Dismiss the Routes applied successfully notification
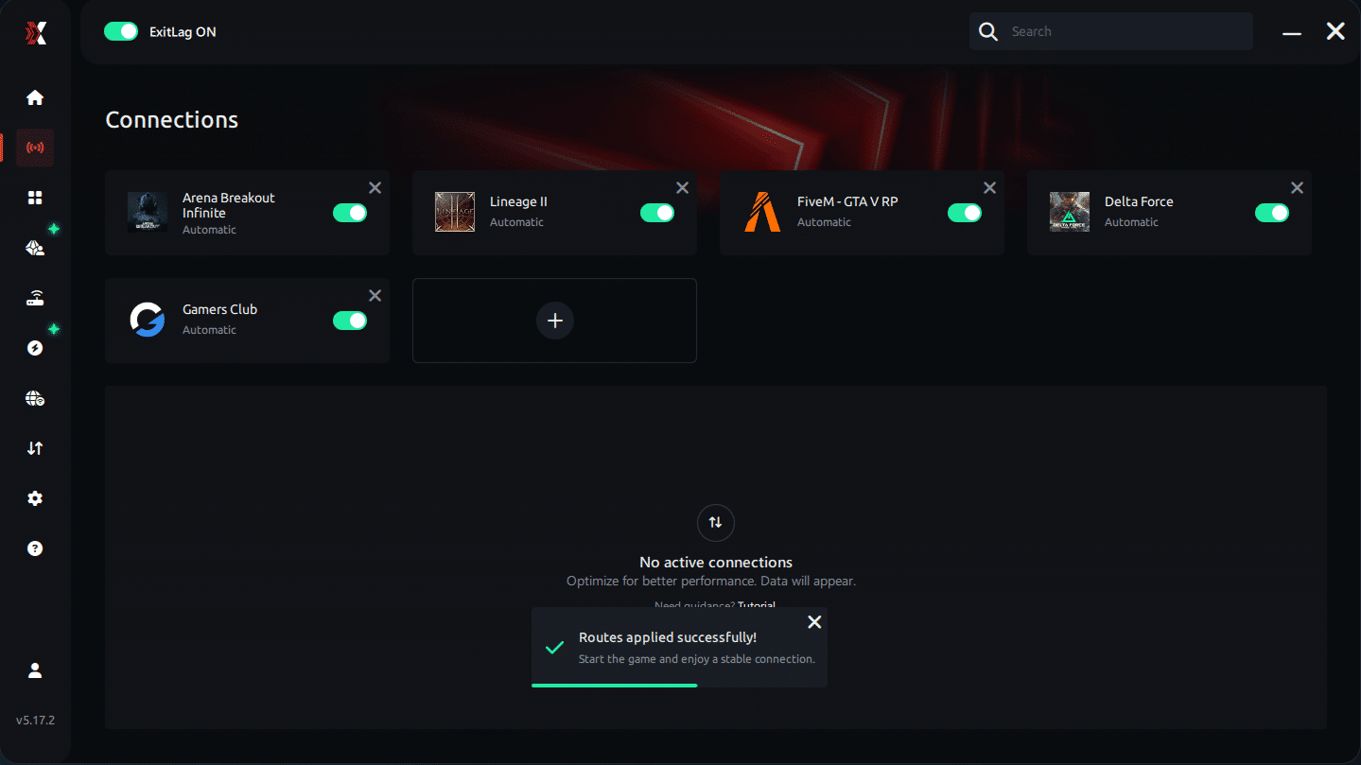The height and width of the screenshot is (765, 1361). point(814,622)
